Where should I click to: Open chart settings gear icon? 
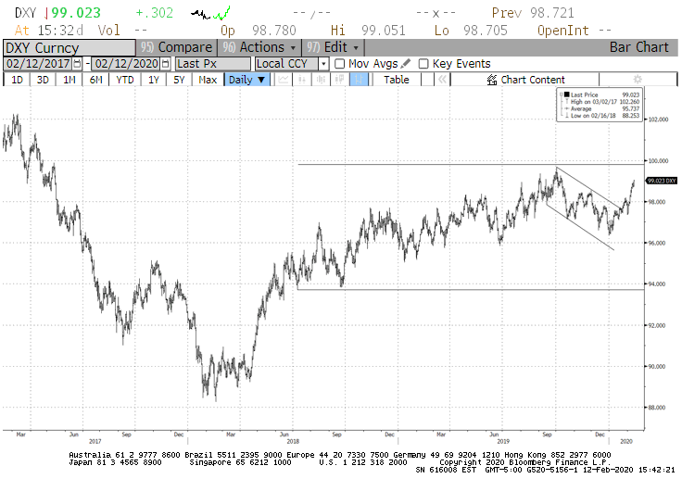coord(637,80)
